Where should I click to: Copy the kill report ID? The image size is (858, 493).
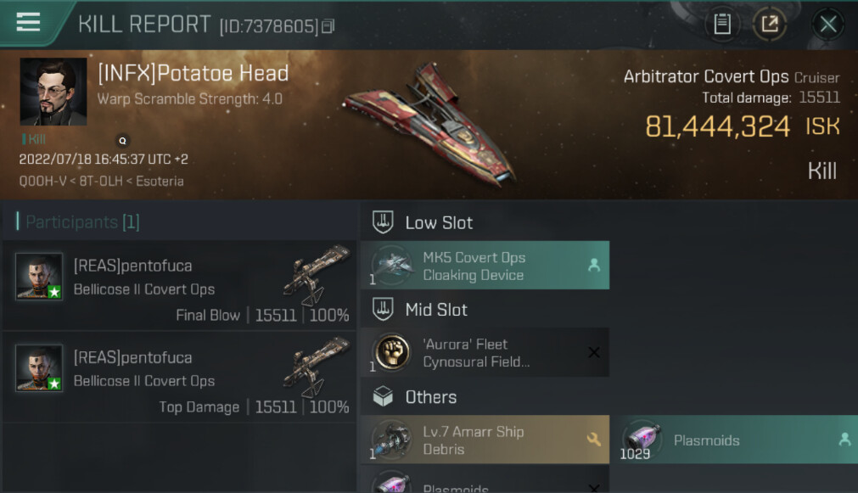pos(328,26)
